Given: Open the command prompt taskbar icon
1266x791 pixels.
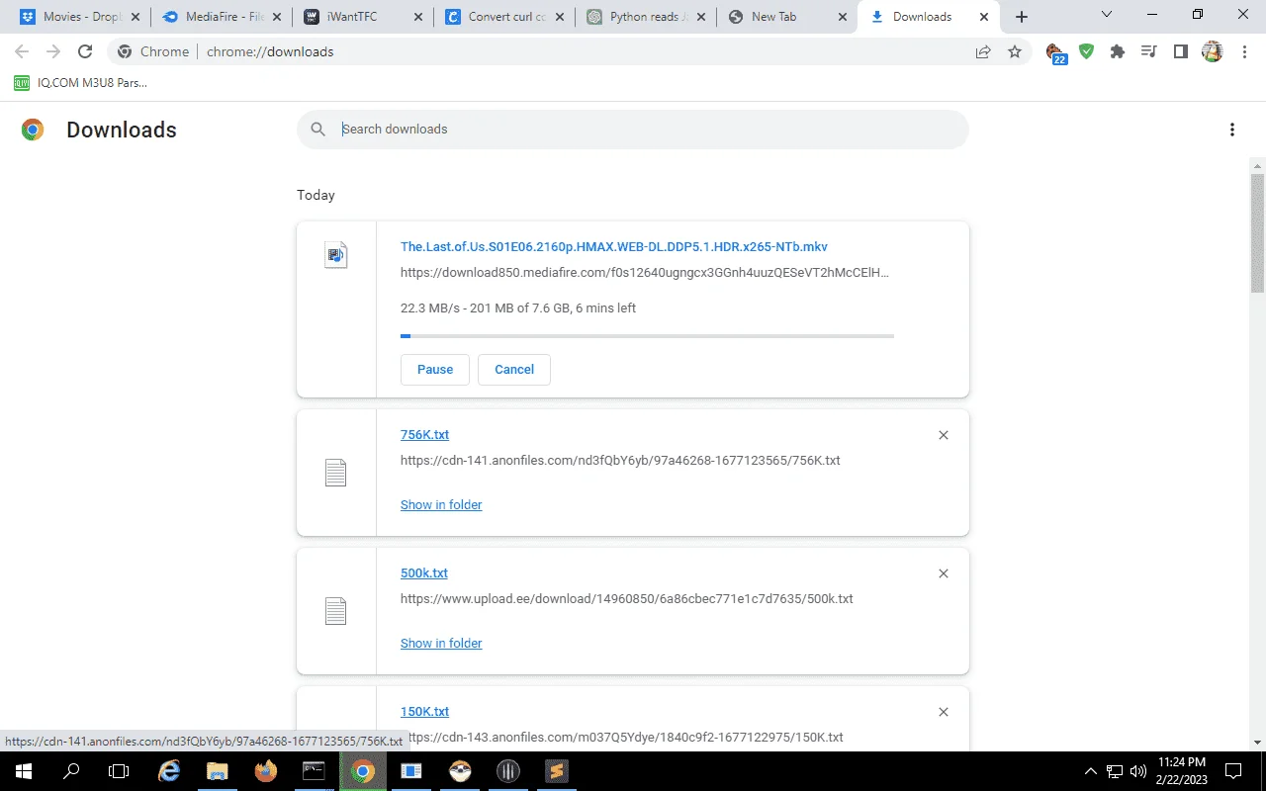Looking at the screenshot, I should point(314,771).
